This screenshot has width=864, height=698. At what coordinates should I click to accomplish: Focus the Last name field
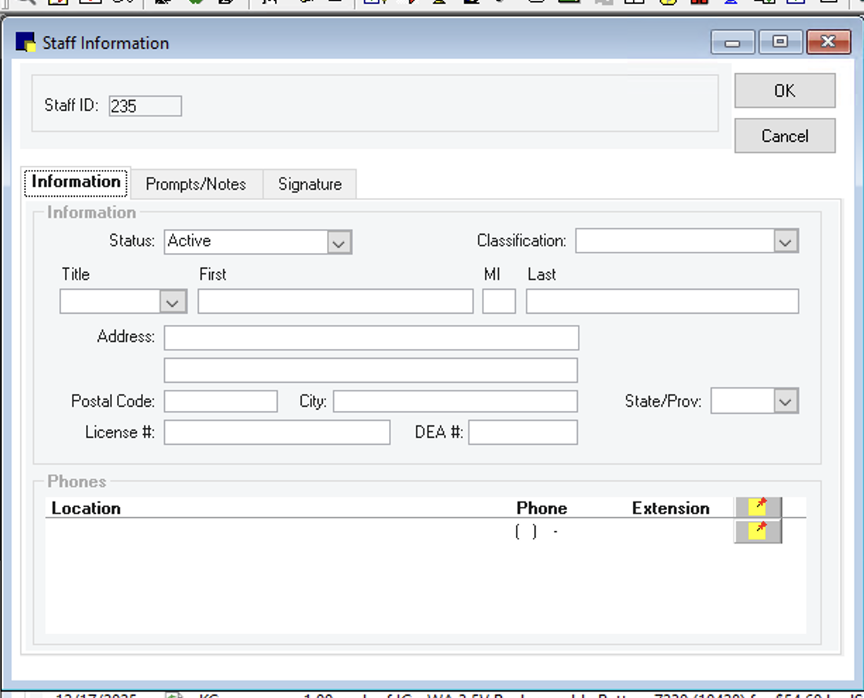tap(662, 302)
